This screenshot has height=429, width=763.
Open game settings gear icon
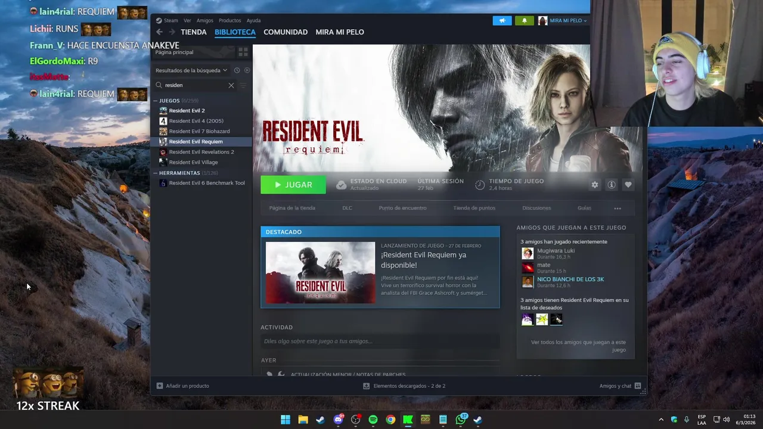point(594,185)
